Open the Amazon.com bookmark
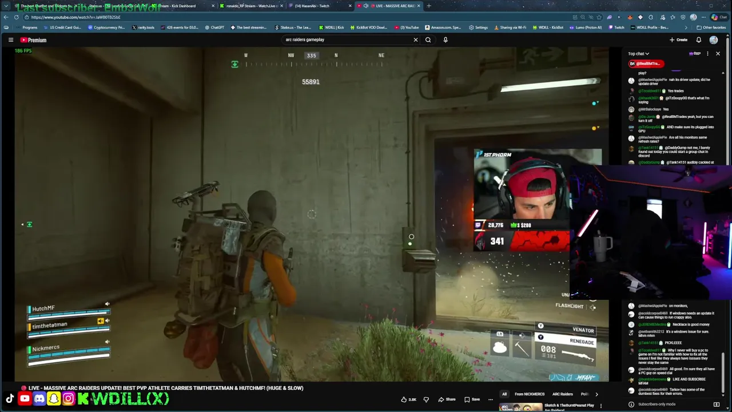732x412 pixels. click(x=443, y=27)
